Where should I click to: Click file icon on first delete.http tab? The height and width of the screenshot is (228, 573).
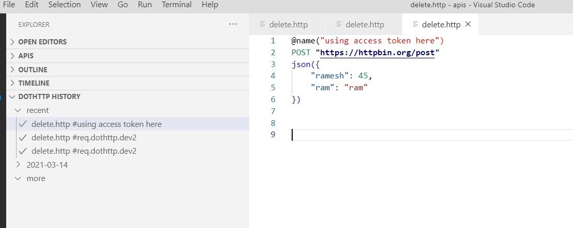[262, 24]
